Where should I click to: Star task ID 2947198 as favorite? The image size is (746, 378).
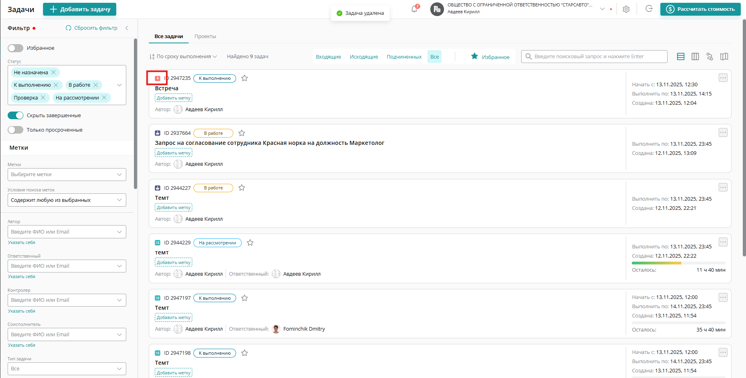coord(245,353)
